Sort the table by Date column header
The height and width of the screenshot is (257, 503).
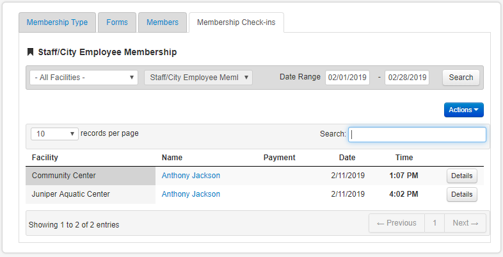point(347,158)
